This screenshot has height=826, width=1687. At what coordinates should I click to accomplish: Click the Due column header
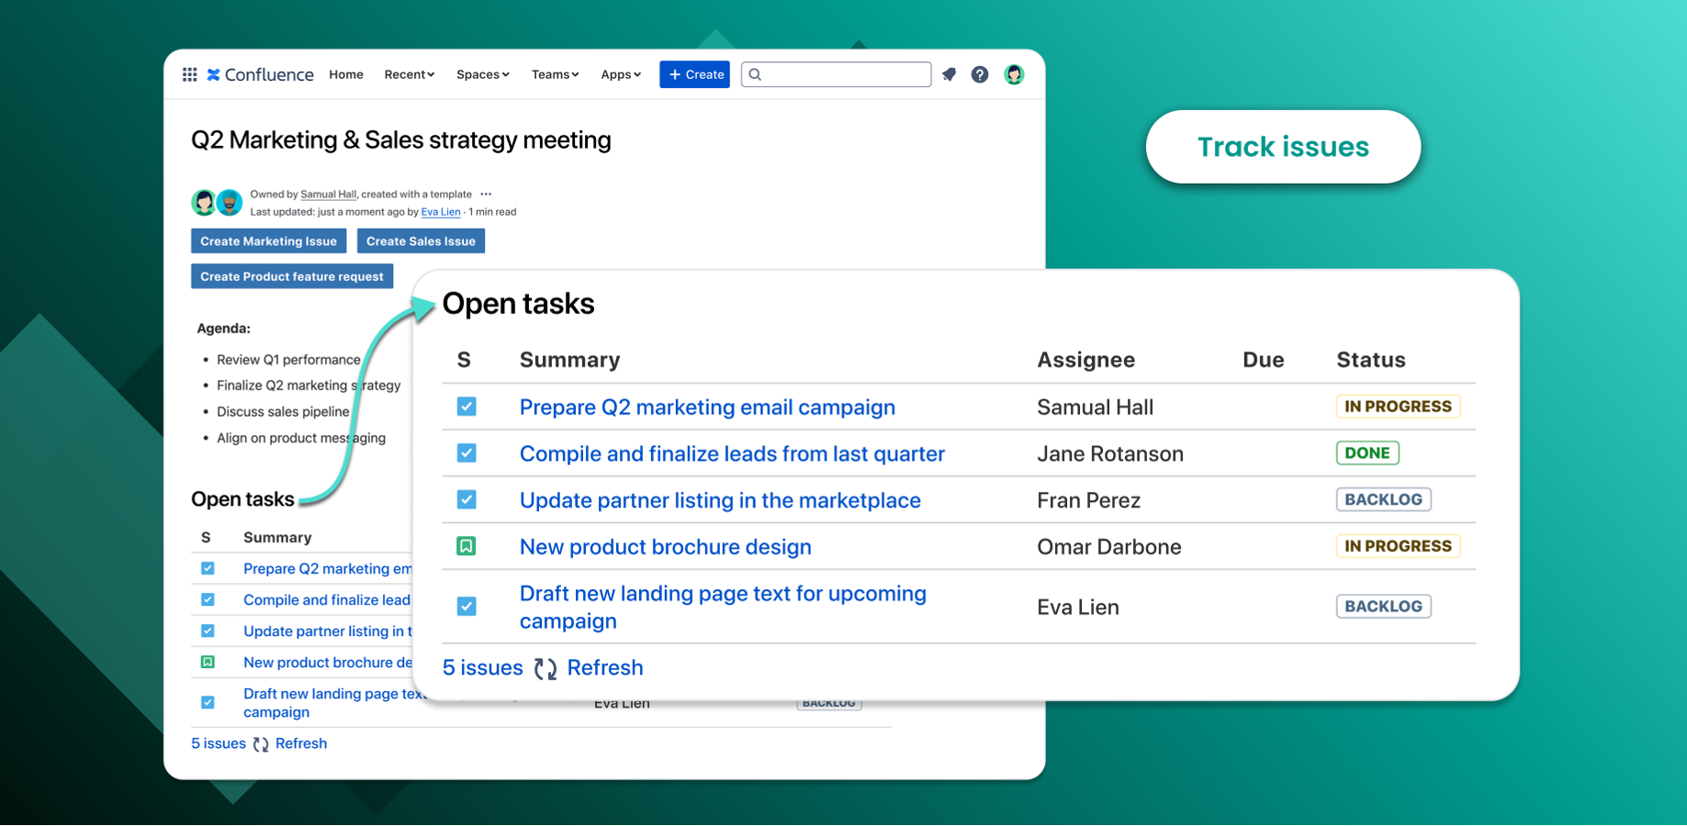click(1263, 360)
